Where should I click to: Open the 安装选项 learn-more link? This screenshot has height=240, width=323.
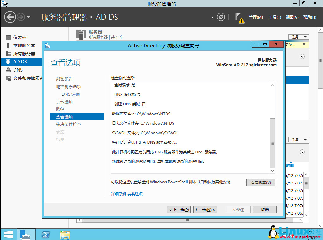pos(135,194)
